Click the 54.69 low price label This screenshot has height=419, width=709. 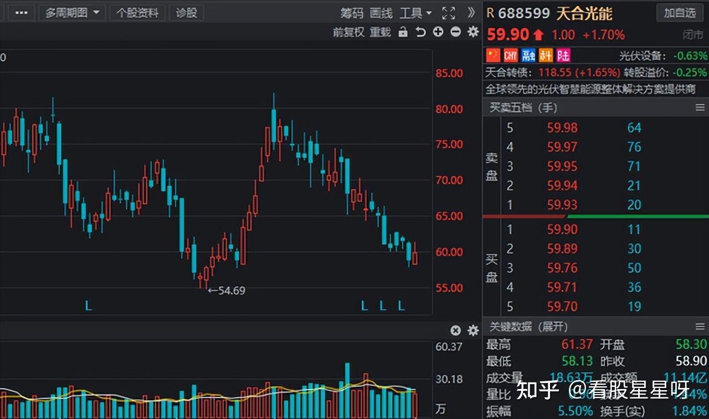(231, 290)
